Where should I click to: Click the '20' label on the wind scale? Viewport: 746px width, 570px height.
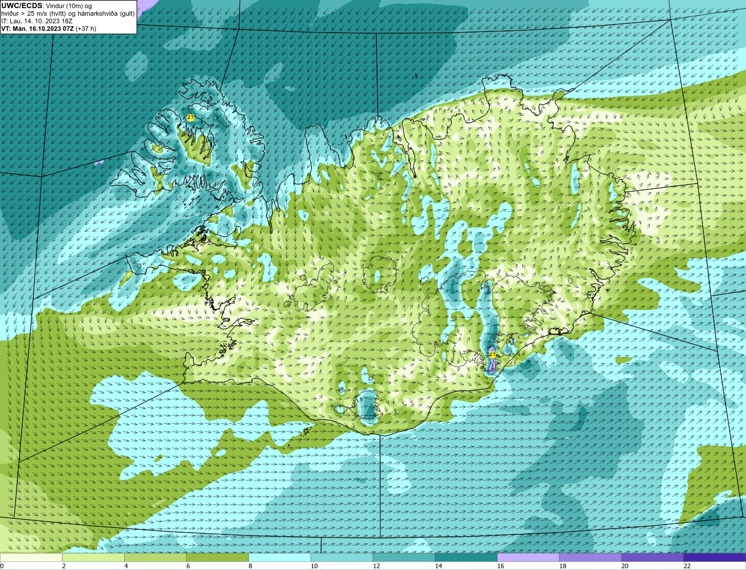coord(625,566)
